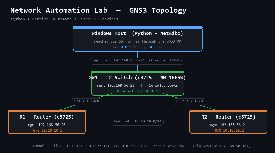Click the subtitle 'Python + Netmiko automate 3 Cisco IOS devices'

65,19
